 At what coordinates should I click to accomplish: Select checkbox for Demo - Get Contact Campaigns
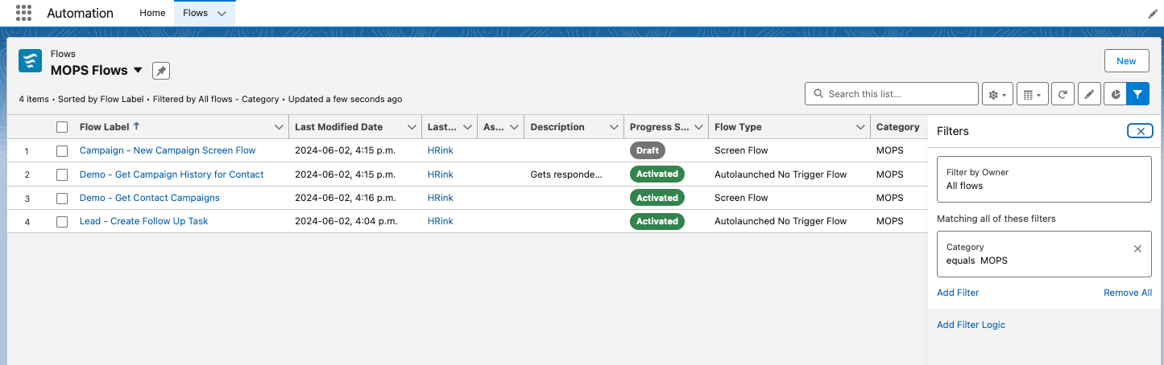click(x=62, y=198)
